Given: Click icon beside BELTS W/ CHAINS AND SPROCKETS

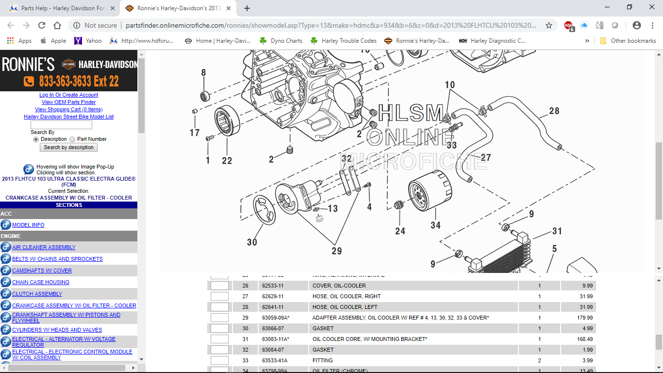Looking at the screenshot, I should tap(6, 259).
